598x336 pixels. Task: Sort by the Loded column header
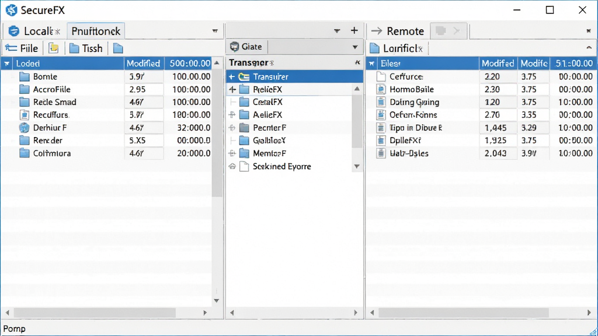pyautogui.click(x=69, y=64)
